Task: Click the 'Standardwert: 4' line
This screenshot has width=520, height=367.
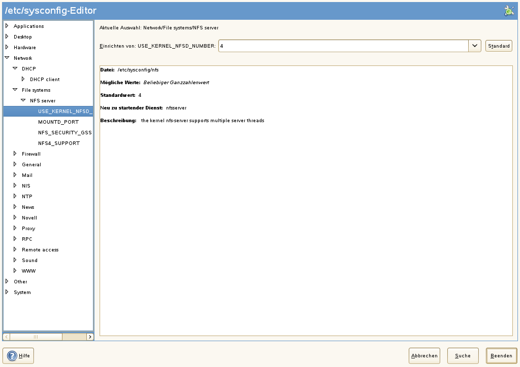Action: point(121,95)
